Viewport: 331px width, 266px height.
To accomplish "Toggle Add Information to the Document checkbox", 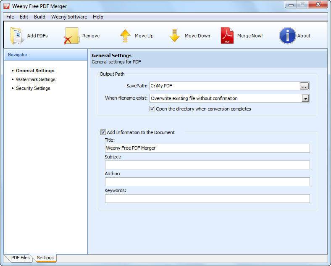I will [x=103, y=132].
